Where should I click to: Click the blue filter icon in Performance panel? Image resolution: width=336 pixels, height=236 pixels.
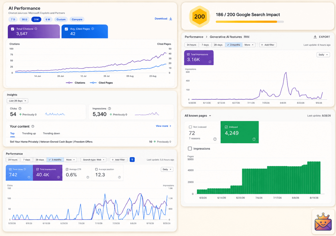click(132, 160)
